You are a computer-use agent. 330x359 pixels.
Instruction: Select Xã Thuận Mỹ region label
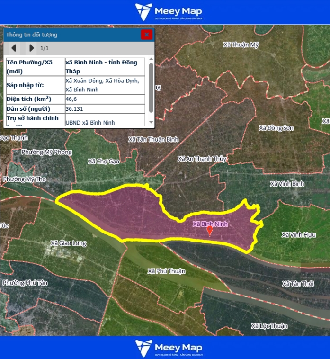click(x=241, y=45)
